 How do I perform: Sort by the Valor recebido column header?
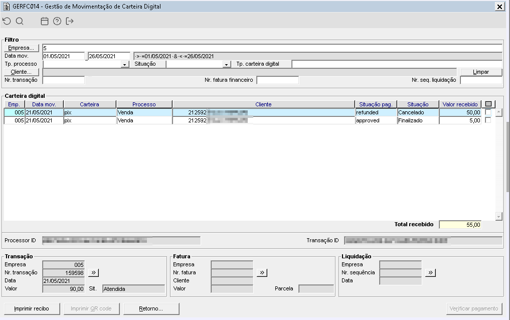pyautogui.click(x=460, y=104)
